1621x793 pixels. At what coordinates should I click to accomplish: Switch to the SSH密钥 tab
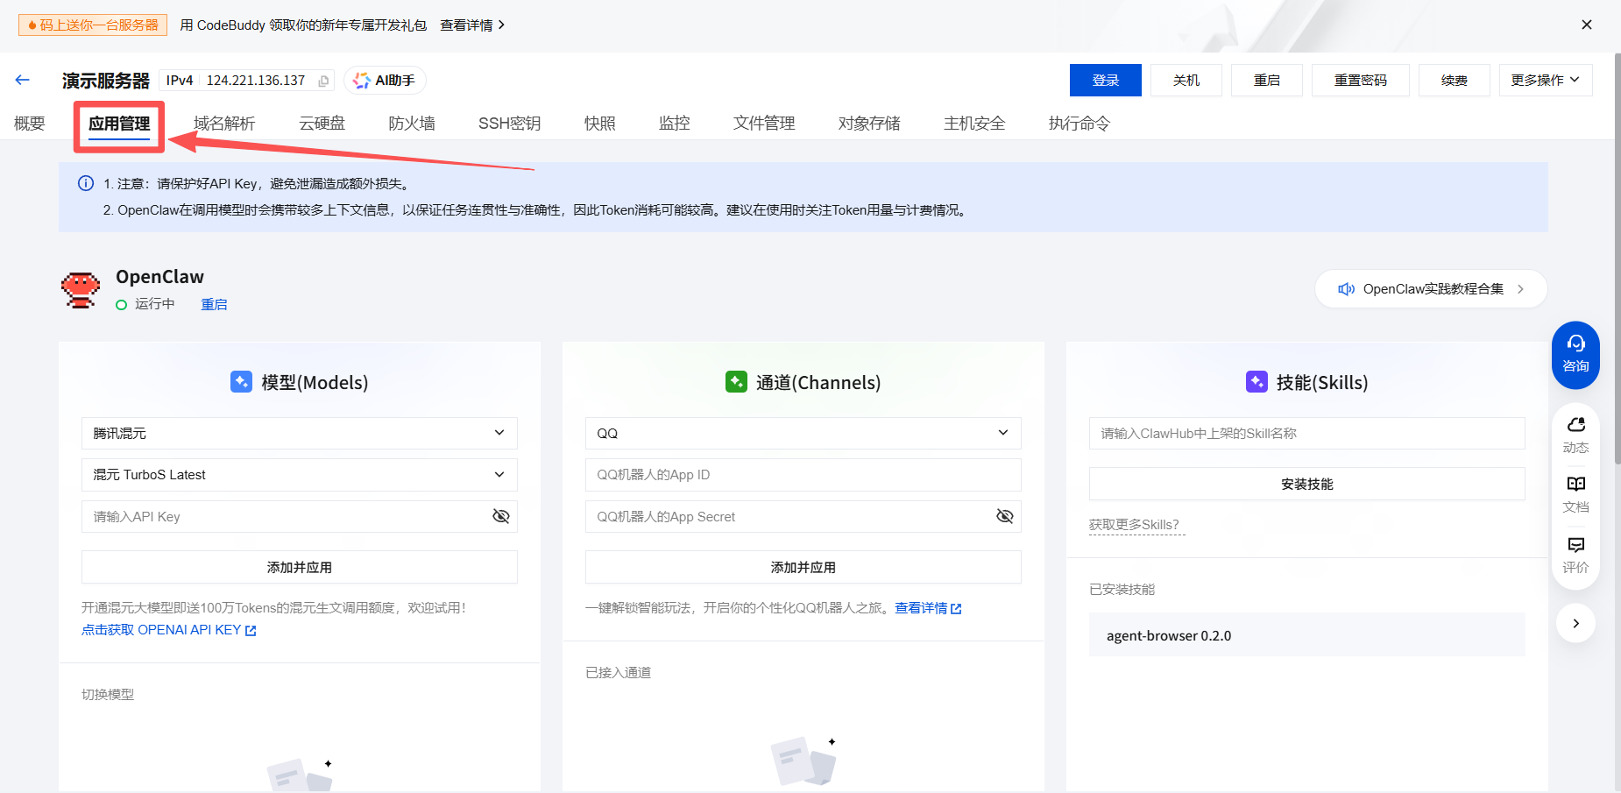tap(509, 124)
